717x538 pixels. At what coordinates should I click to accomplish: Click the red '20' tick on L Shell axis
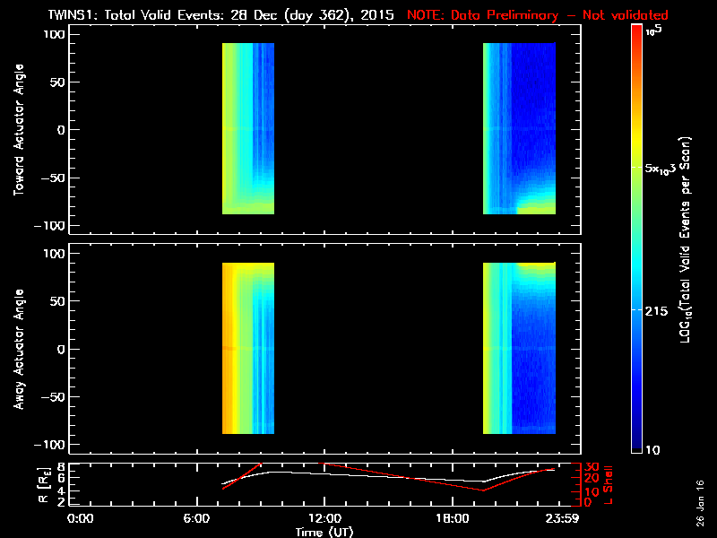click(592, 479)
